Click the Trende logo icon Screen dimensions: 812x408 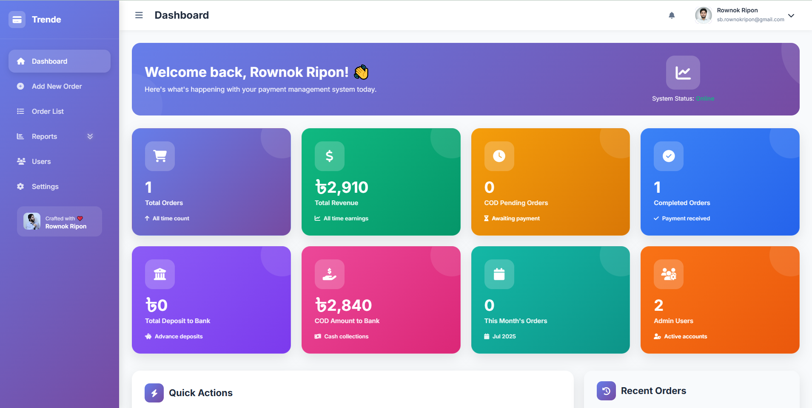point(17,20)
